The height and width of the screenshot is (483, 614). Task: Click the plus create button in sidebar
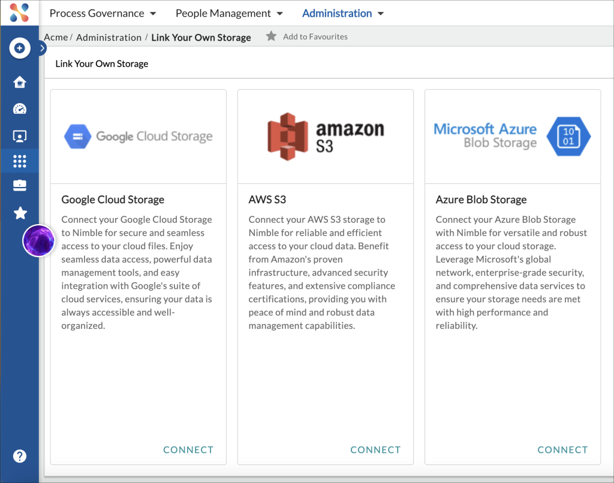(20, 48)
